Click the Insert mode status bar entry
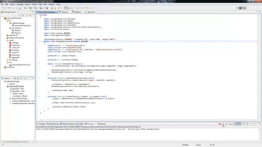The image size is (262, 147). (199, 145)
